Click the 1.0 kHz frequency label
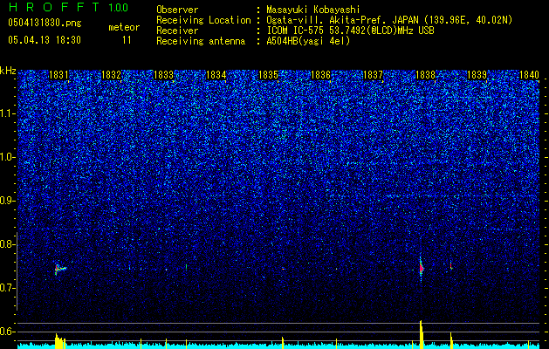 [x=7, y=157]
